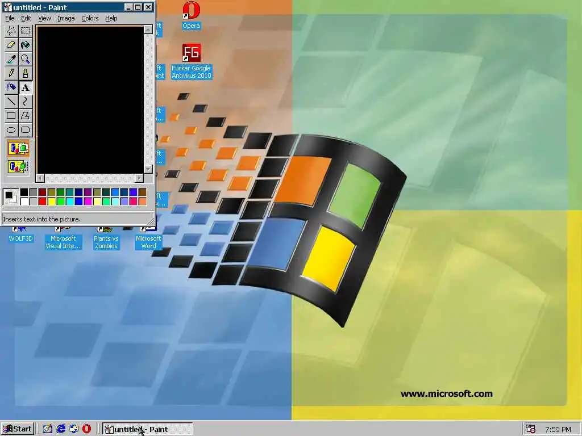The height and width of the screenshot is (436, 582).
Task: Click the foreground/background color indicator box
Action: point(11,197)
